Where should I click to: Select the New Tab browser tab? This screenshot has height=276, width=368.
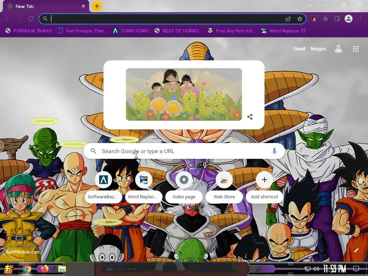(46, 6)
